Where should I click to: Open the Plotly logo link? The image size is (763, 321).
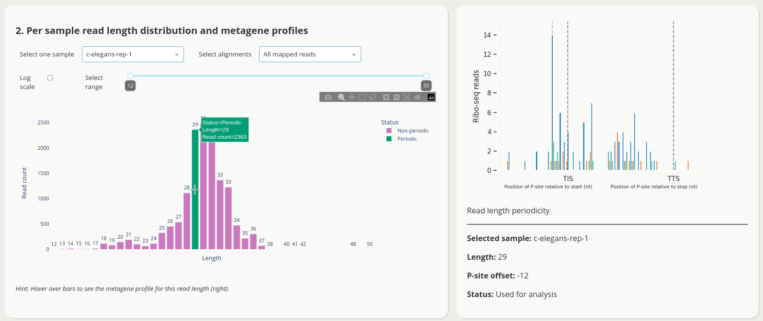[x=431, y=97]
